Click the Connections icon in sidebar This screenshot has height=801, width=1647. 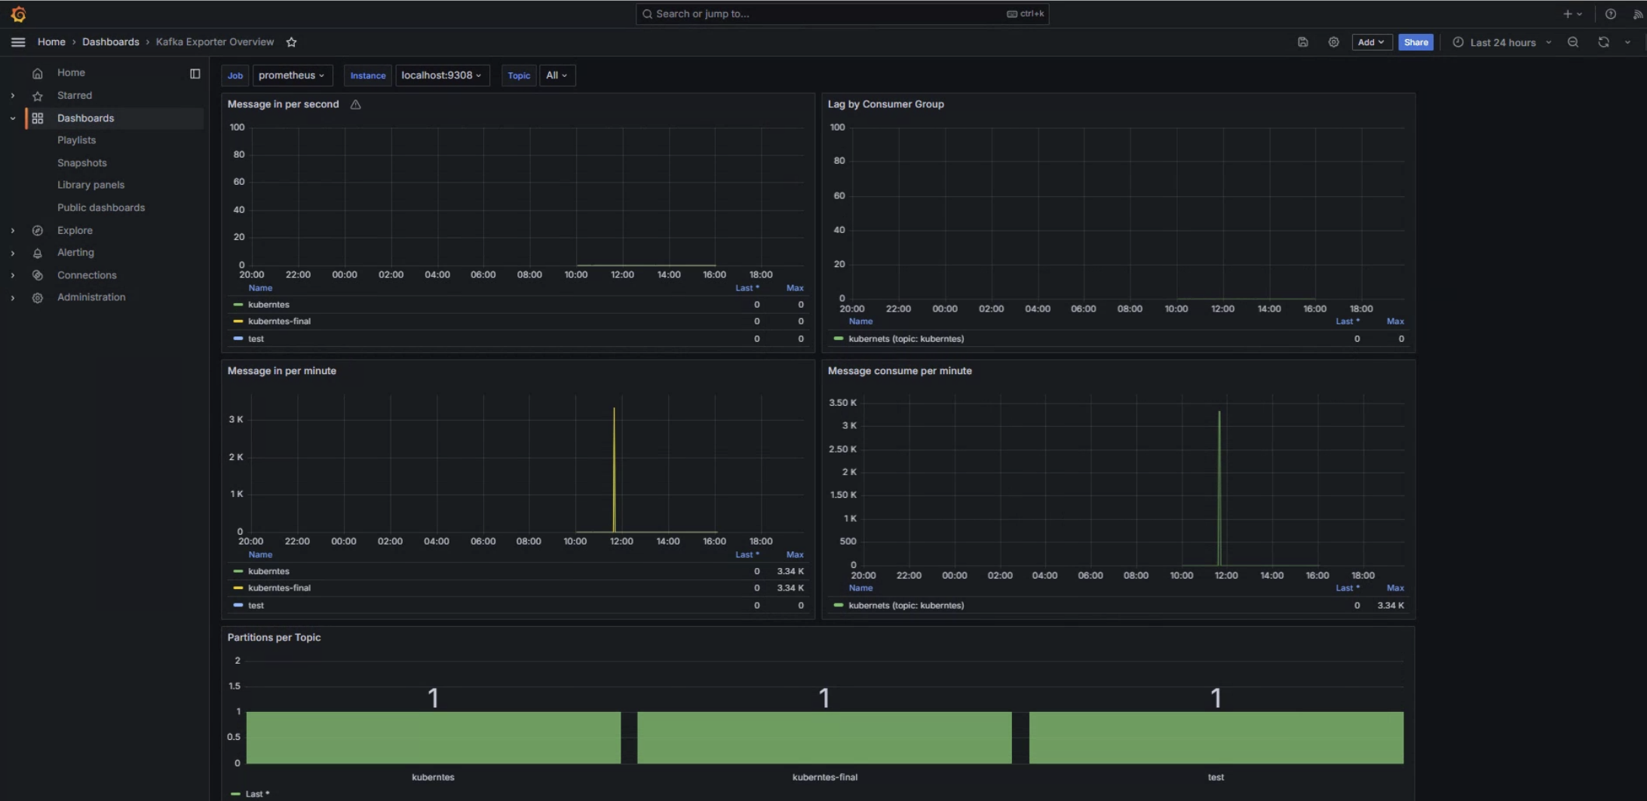(x=38, y=275)
